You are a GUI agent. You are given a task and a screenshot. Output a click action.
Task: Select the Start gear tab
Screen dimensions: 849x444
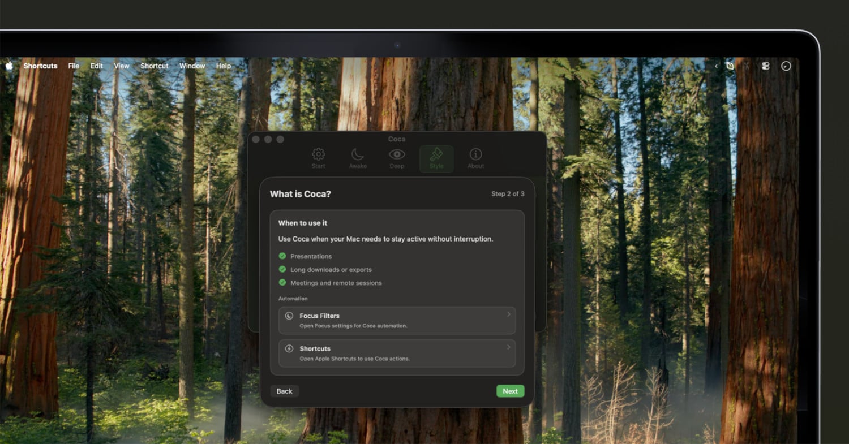pyautogui.click(x=319, y=158)
